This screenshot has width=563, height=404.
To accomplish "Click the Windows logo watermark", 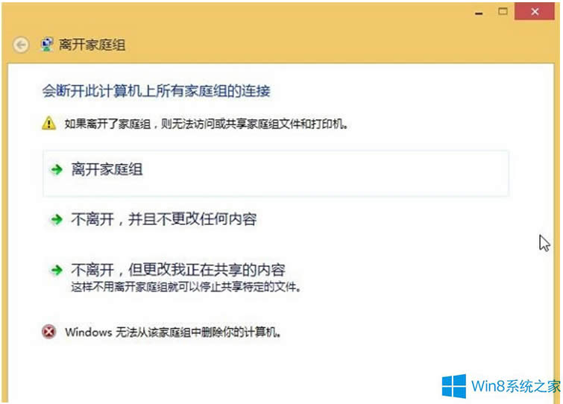I will click(453, 385).
